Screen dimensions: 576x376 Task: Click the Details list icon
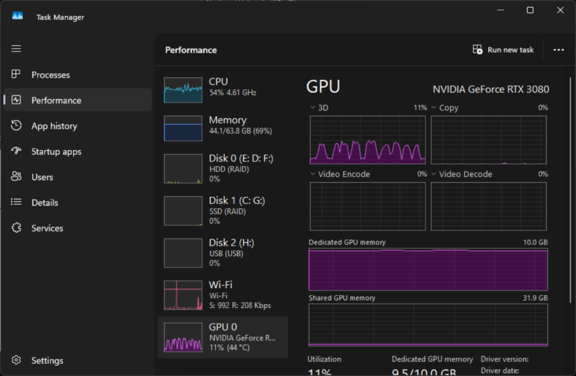point(16,202)
